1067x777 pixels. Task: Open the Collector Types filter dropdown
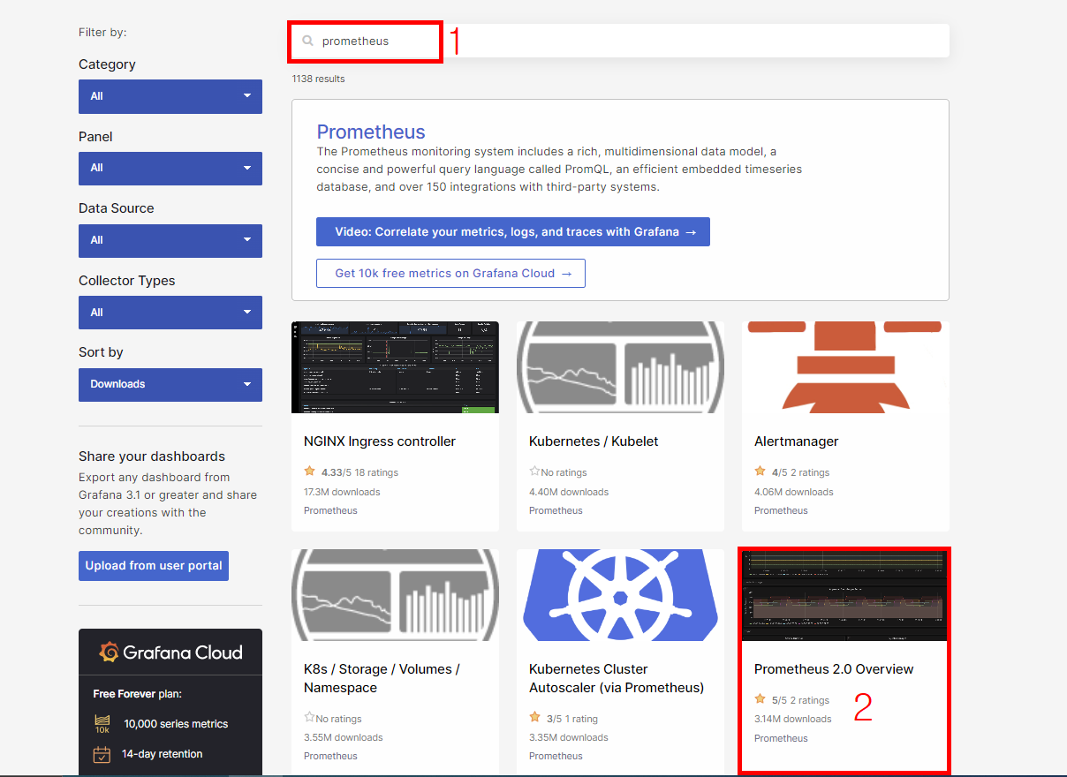(170, 313)
